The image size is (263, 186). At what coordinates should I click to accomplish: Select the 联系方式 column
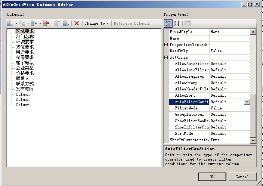point(25,84)
